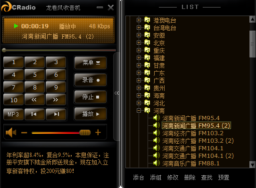Click the green play status indicator
Screen dimensions: 256x188
[16, 26]
